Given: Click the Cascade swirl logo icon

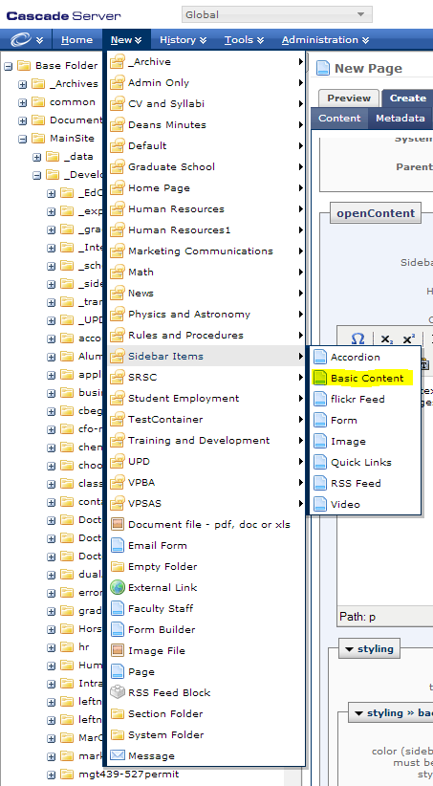Looking at the screenshot, I should pyautogui.click(x=21, y=39).
